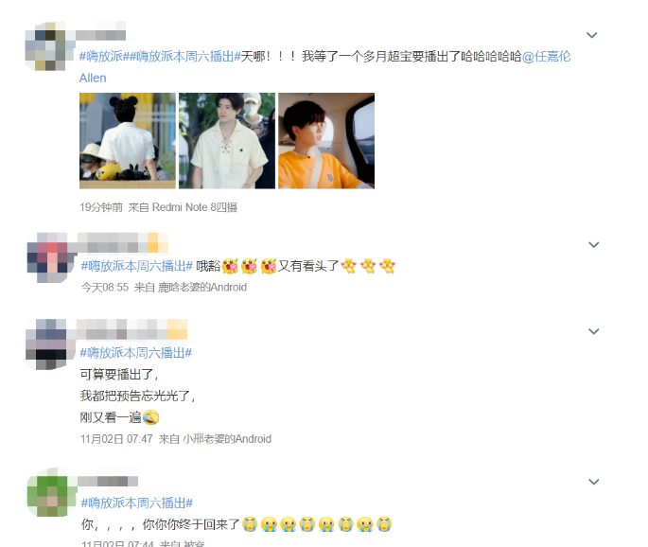648x547 pixels.
Task: Open dark blurred avatar of third poster
Action: point(50,344)
